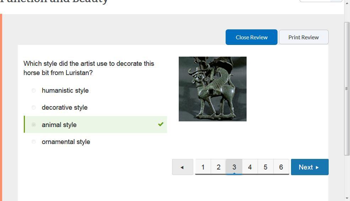The height and width of the screenshot is (201, 350).
Task: Jump to question 1
Action: [203, 167]
